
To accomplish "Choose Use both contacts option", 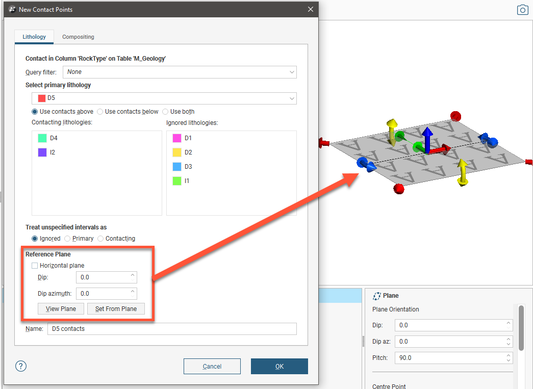I will tap(166, 112).
